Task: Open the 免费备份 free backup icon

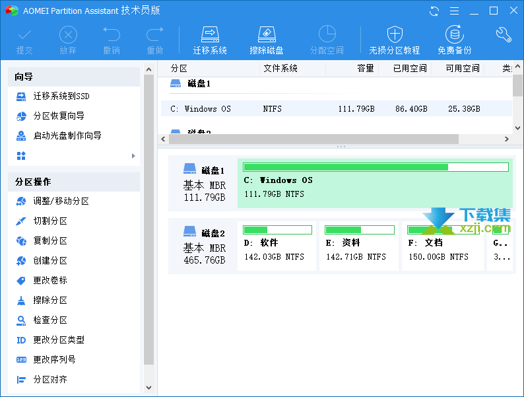Action: pyautogui.click(x=455, y=34)
